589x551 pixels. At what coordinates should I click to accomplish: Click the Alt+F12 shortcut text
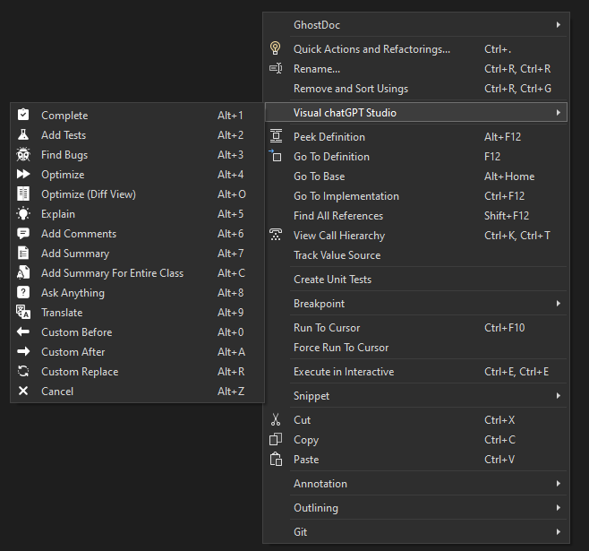click(x=502, y=137)
